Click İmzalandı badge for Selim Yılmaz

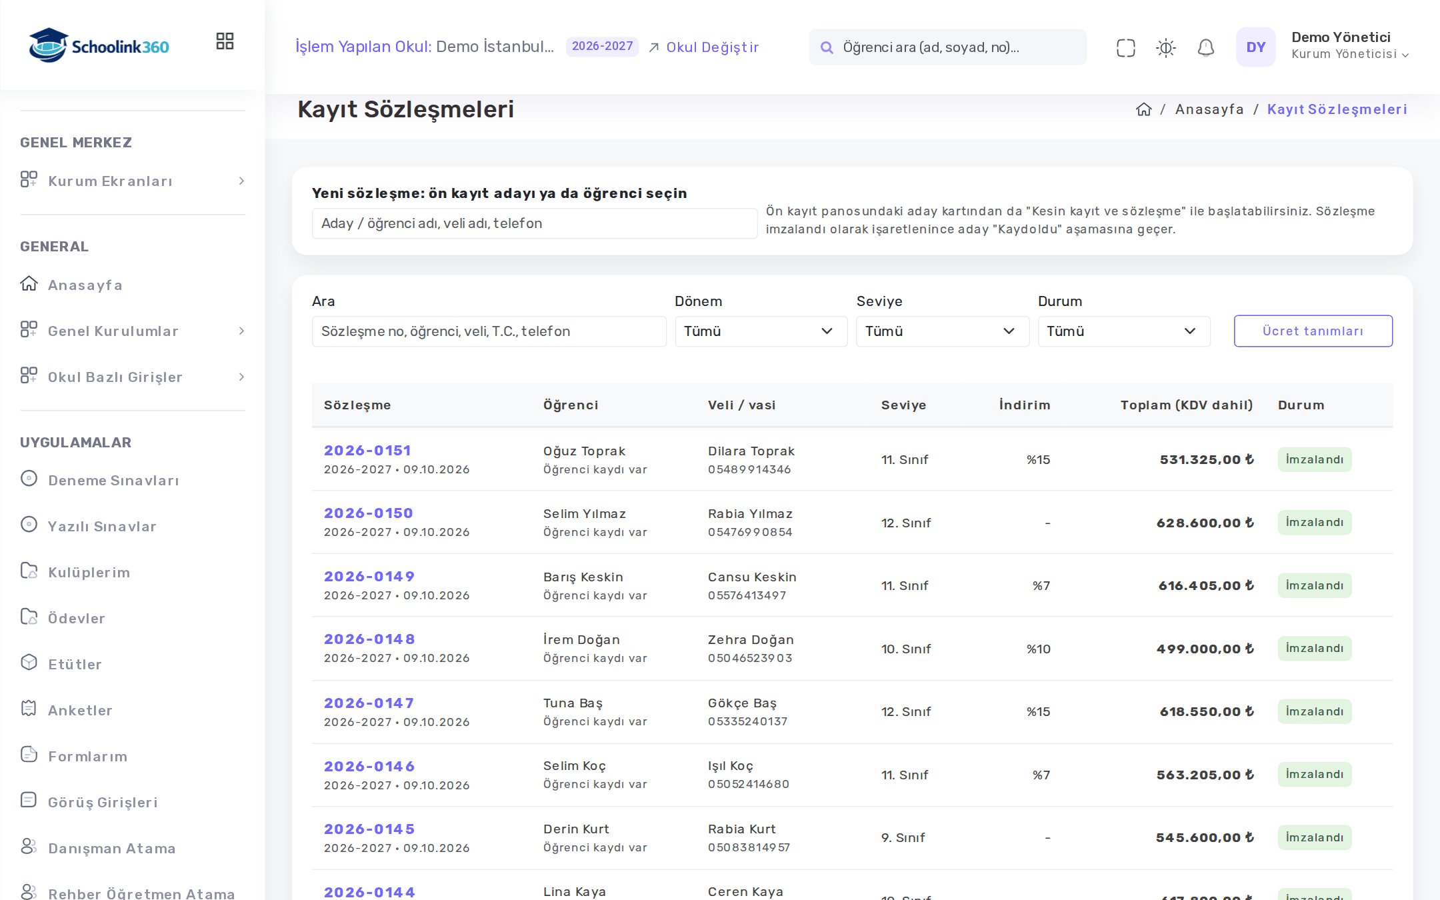[x=1314, y=523]
